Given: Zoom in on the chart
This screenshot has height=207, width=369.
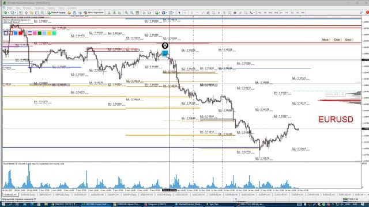Looking at the screenshot, I should click(126, 13).
